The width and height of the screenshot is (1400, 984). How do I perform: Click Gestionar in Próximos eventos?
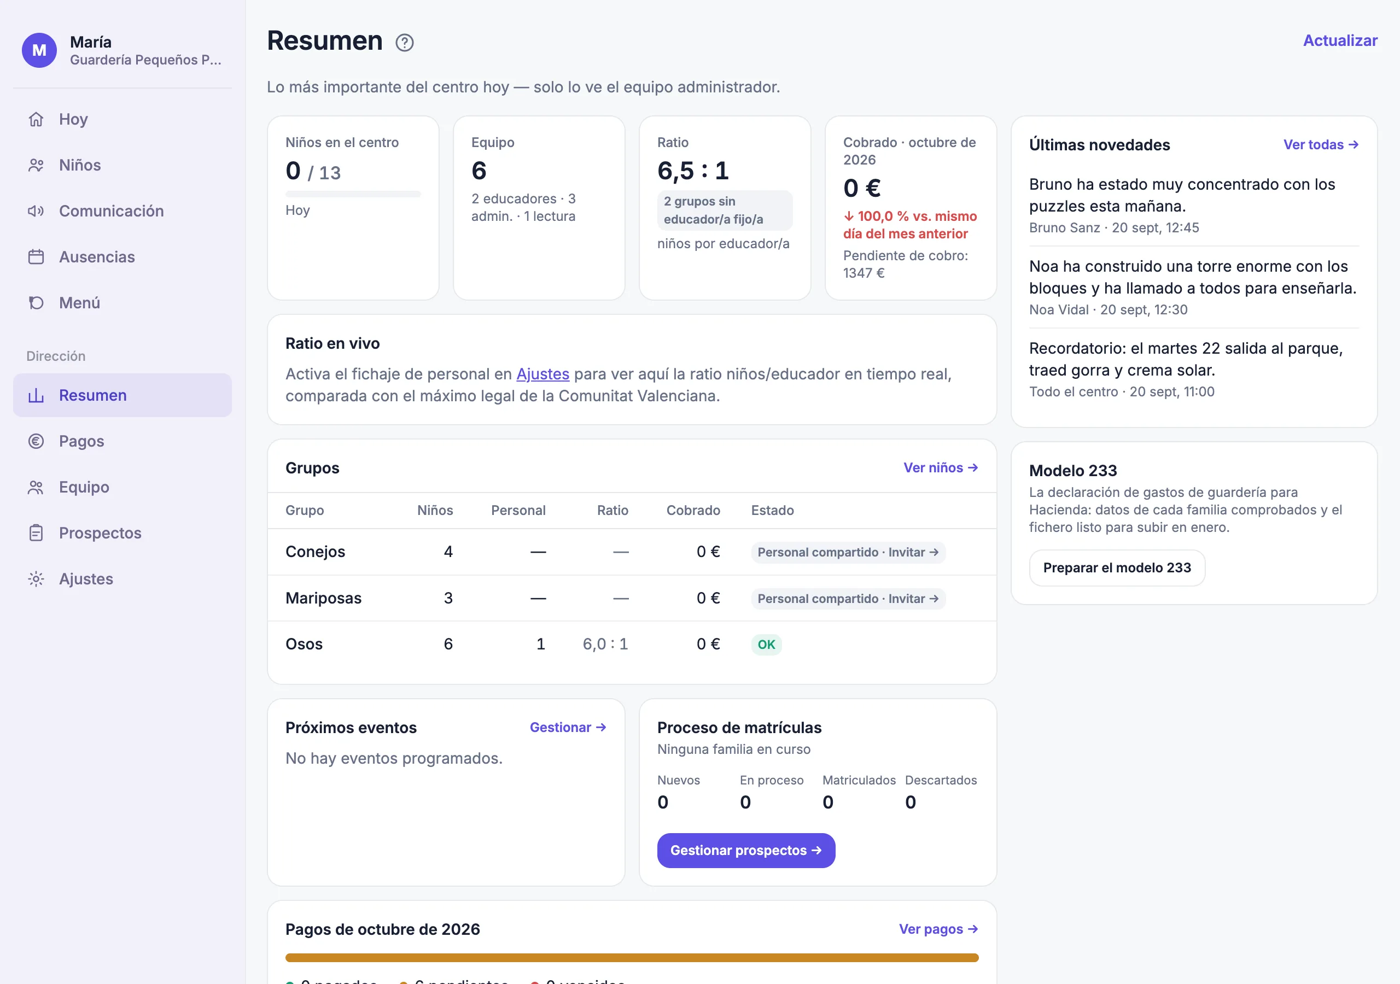[x=568, y=728]
